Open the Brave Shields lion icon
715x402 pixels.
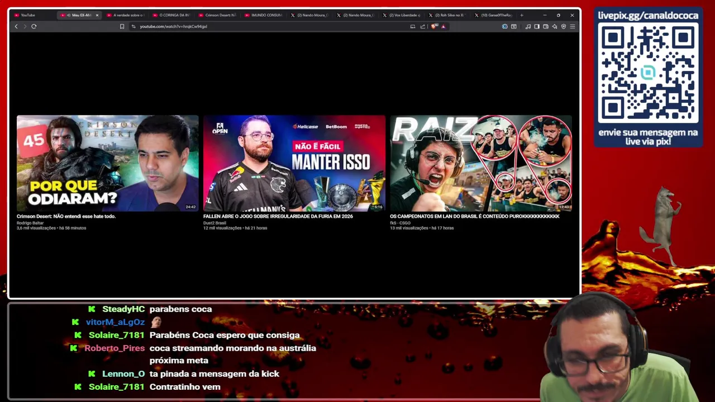[x=434, y=26]
